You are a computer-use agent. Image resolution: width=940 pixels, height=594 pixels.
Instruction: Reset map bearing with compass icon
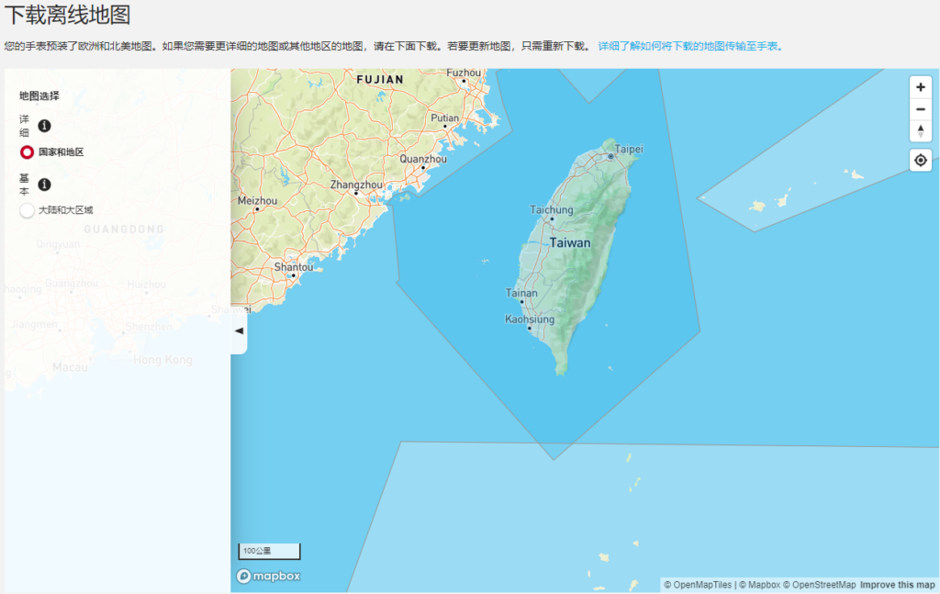(920, 130)
